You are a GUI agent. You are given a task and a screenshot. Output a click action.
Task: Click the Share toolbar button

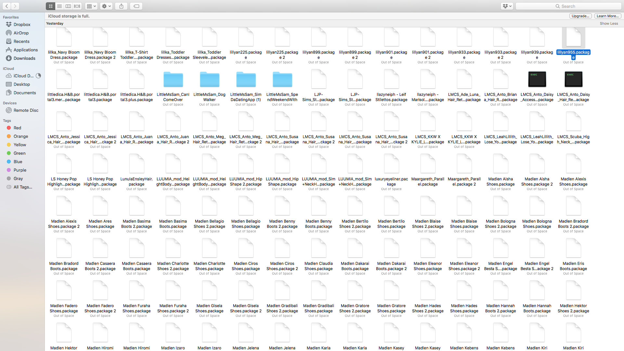pyautogui.click(x=122, y=6)
